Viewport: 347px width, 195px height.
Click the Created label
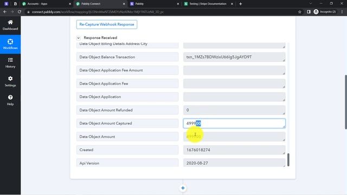click(x=86, y=150)
